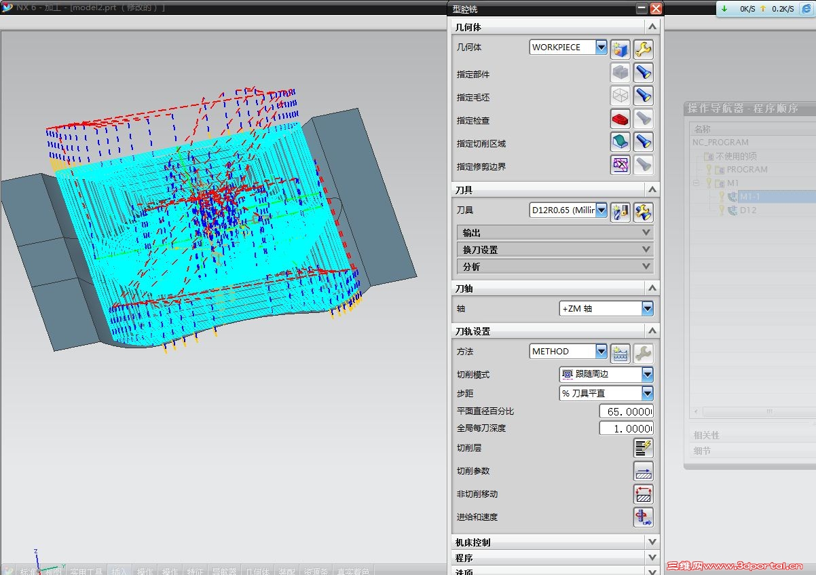816x575 pixels.
Task: Select the 不使用的项 node in the navigator
Action: (736, 156)
